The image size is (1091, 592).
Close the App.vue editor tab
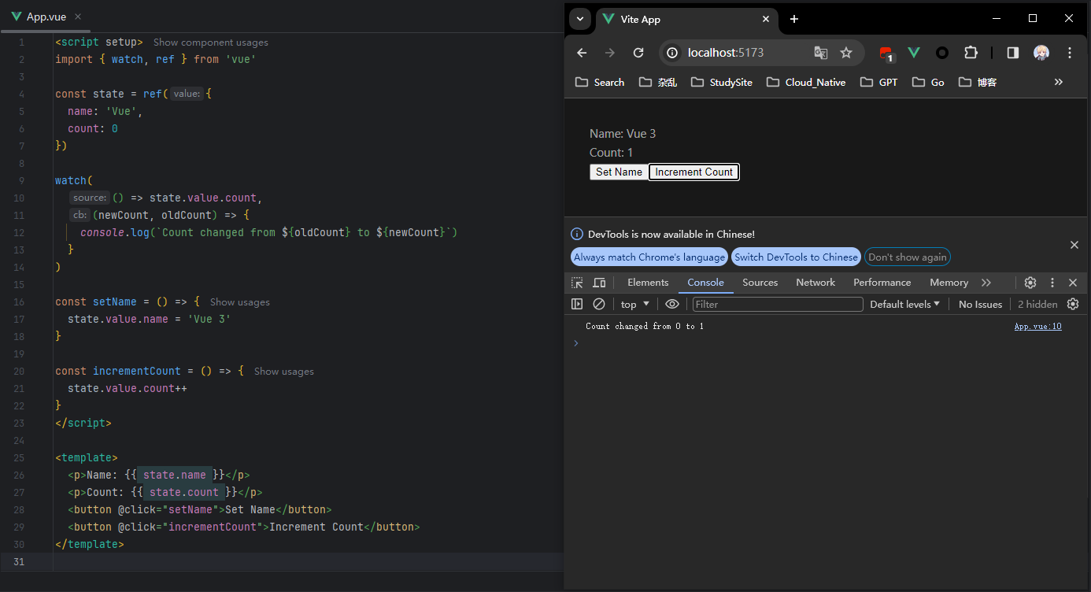(78, 17)
